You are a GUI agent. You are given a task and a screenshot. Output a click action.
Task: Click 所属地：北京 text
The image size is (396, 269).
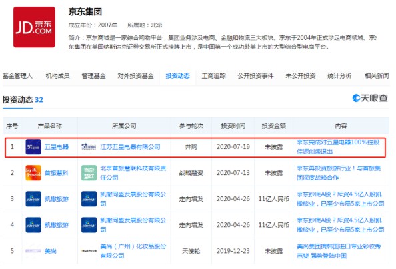[x=145, y=25]
